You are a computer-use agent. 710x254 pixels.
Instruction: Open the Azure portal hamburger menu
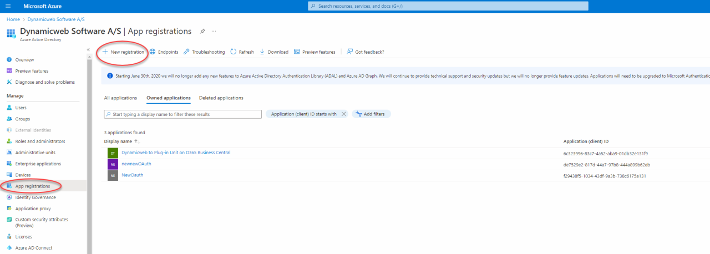pos(8,6)
